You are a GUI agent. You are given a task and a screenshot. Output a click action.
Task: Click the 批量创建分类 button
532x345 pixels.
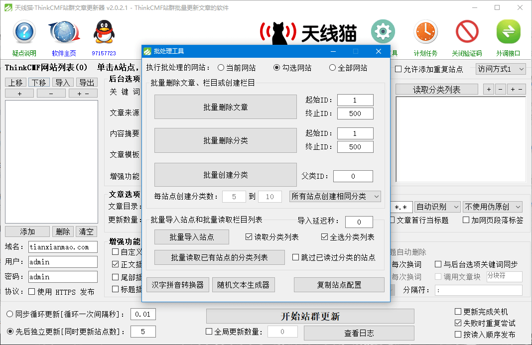pyautogui.click(x=226, y=175)
